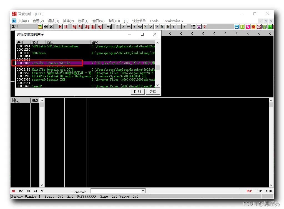Viewport: 284px width, 209px height.
Task: Click the Command input combo box
Action: click(x=118, y=191)
